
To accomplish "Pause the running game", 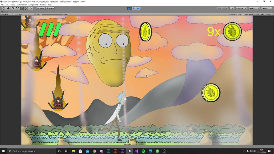I will pos(134,8).
